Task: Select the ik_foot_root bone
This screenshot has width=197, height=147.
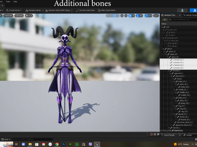Action: click(x=172, y=30)
